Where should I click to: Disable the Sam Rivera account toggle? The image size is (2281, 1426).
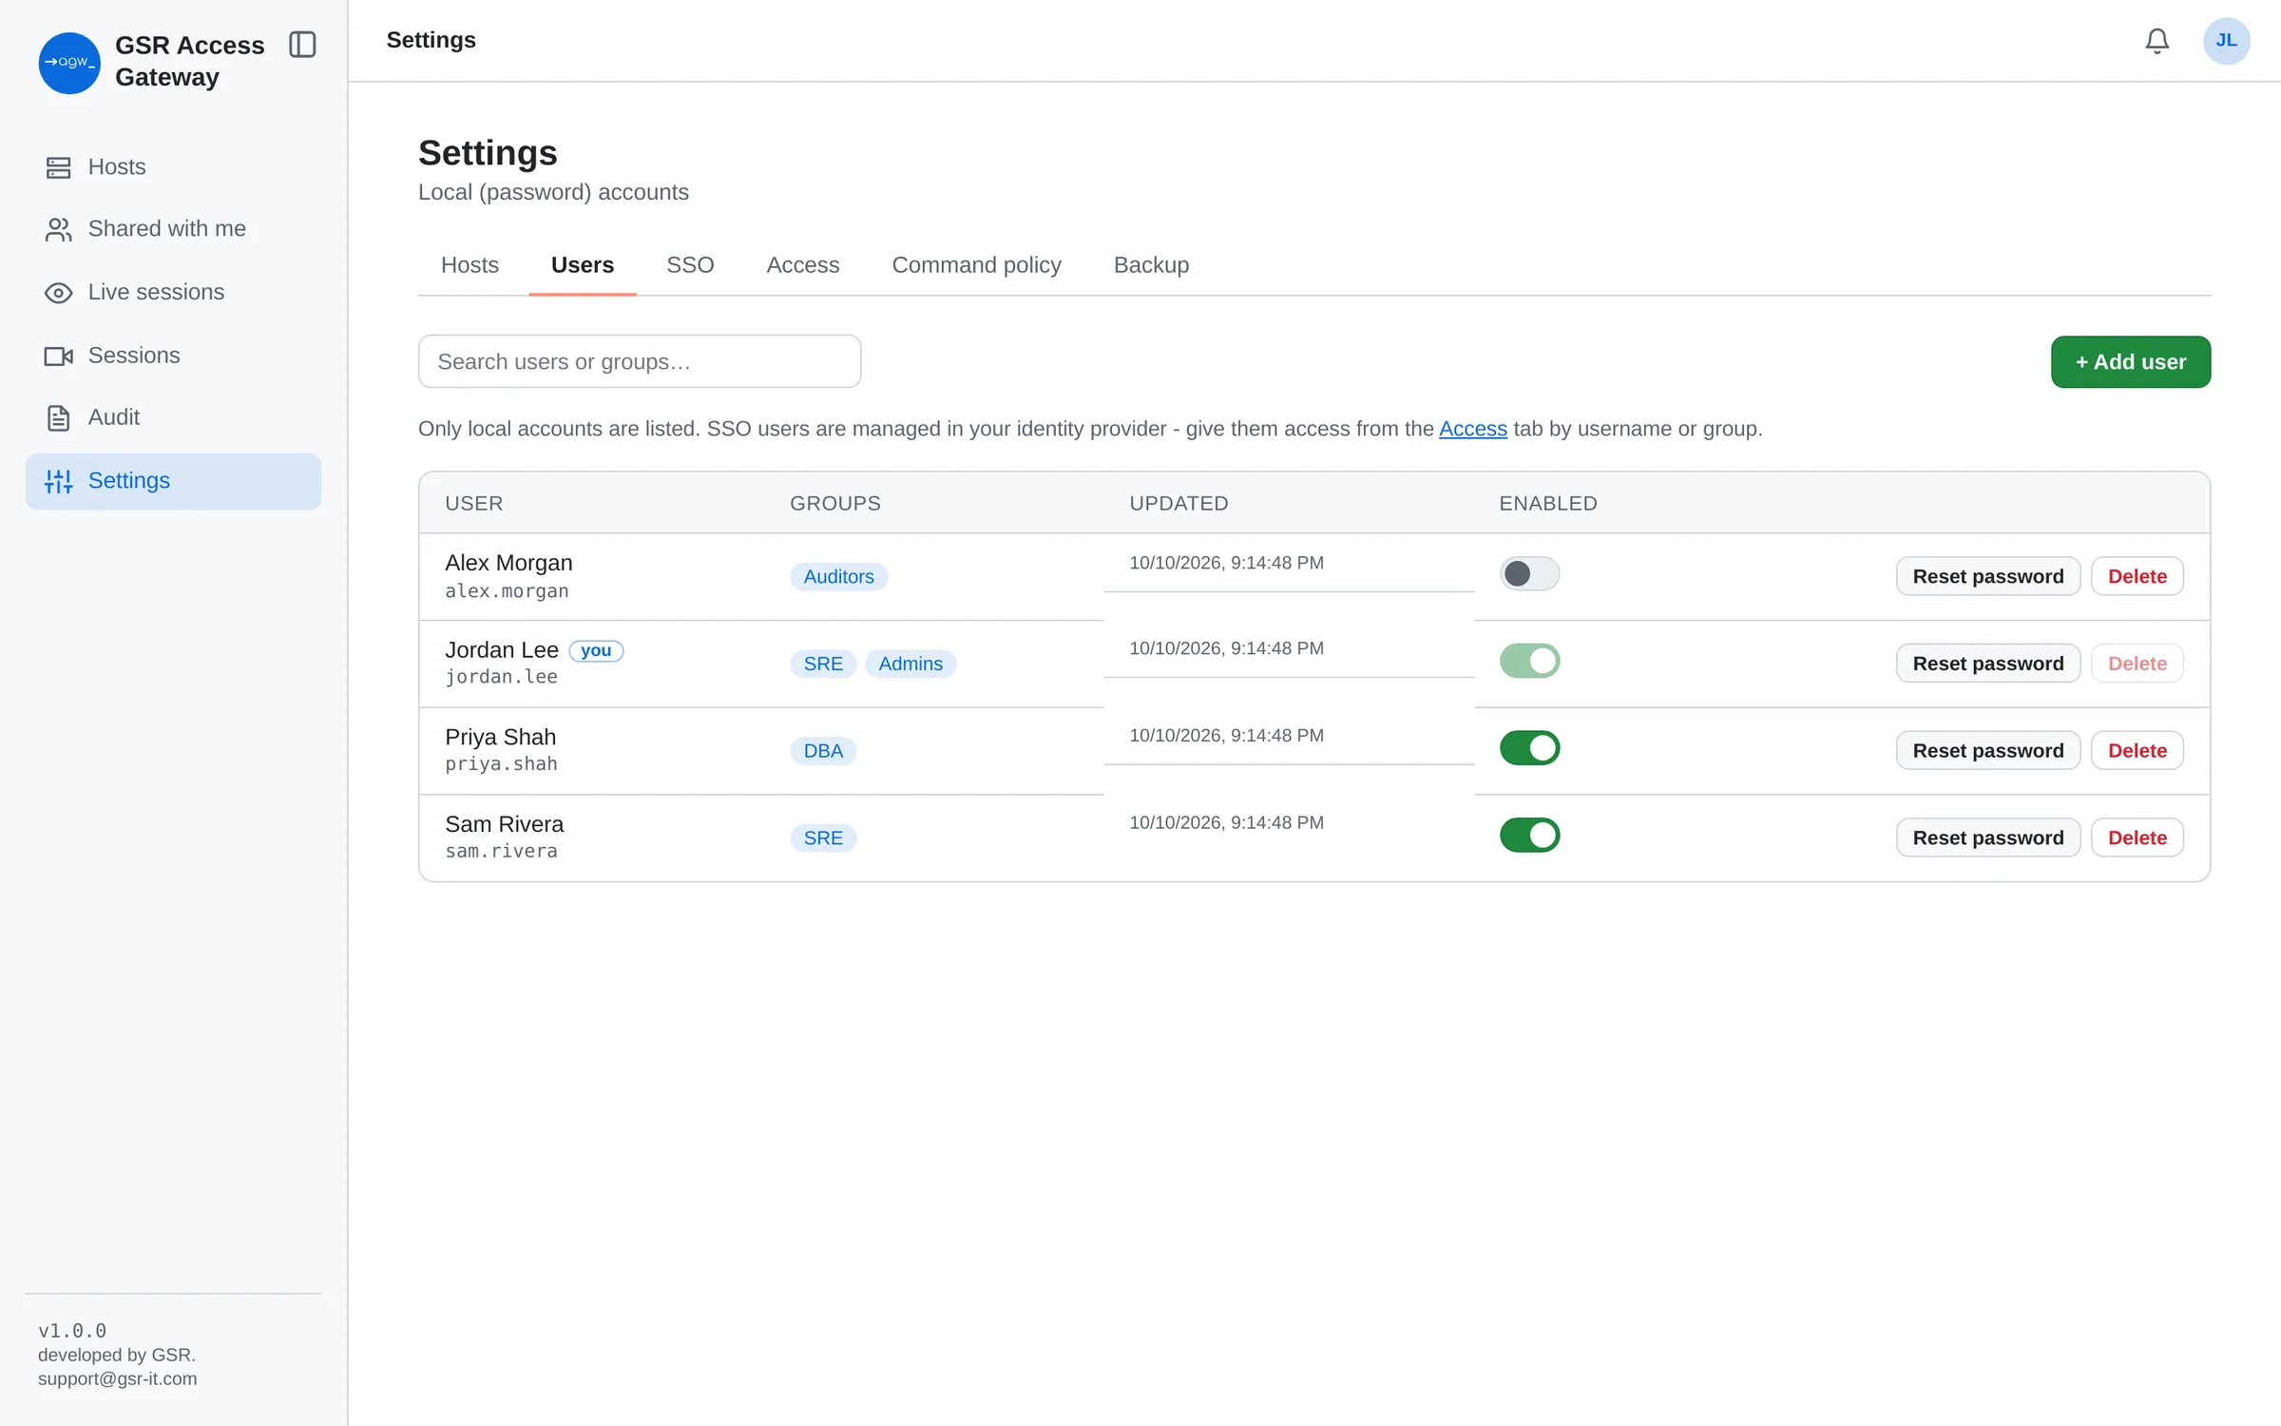point(1529,835)
